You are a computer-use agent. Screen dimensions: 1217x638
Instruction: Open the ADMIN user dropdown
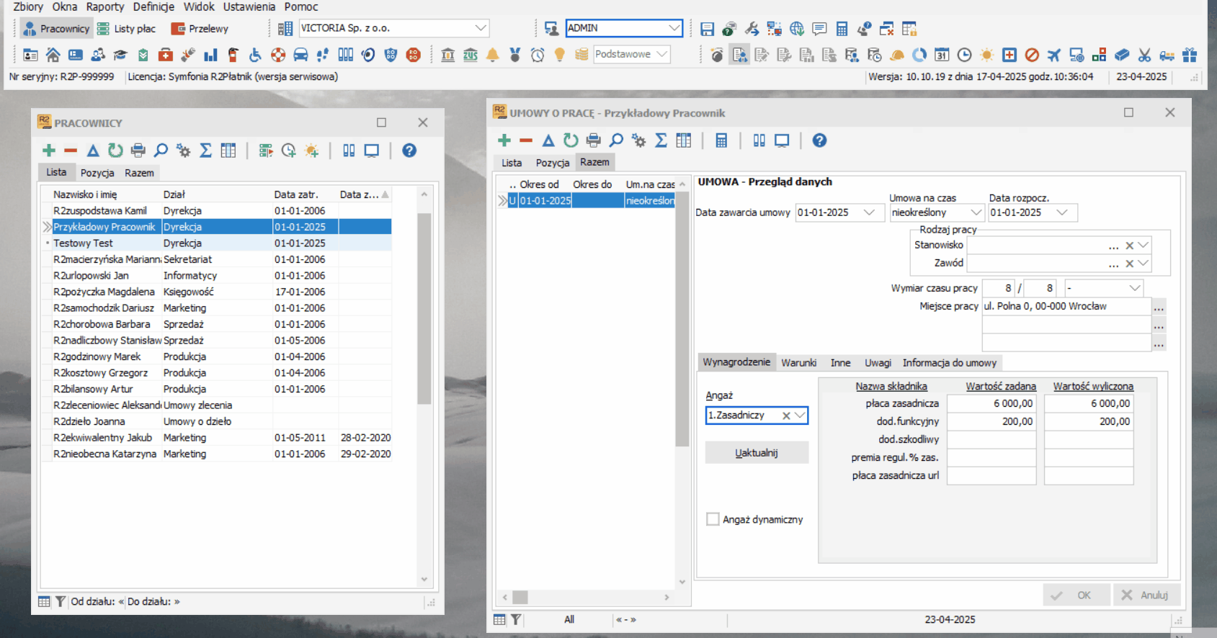[674, 28]
